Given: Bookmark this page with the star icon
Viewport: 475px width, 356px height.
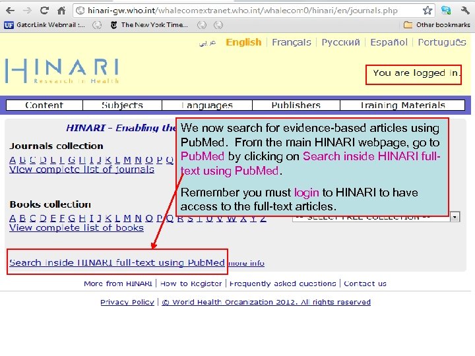Looking at the screenshot, I should [x=427, y=11].
